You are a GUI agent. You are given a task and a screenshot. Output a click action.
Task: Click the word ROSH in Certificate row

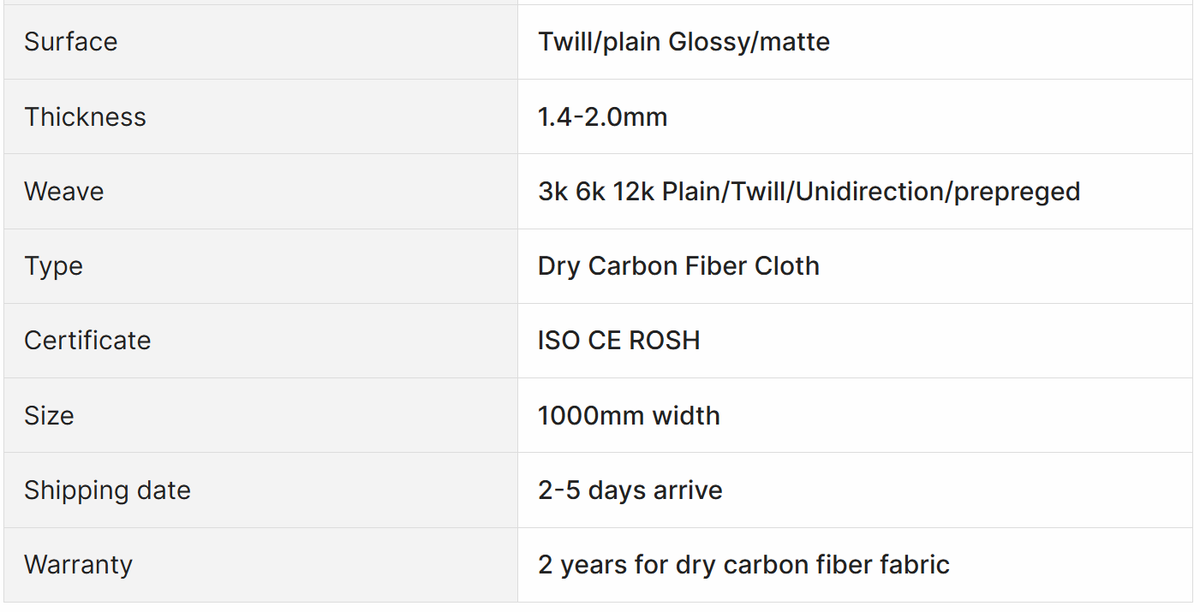665,341
